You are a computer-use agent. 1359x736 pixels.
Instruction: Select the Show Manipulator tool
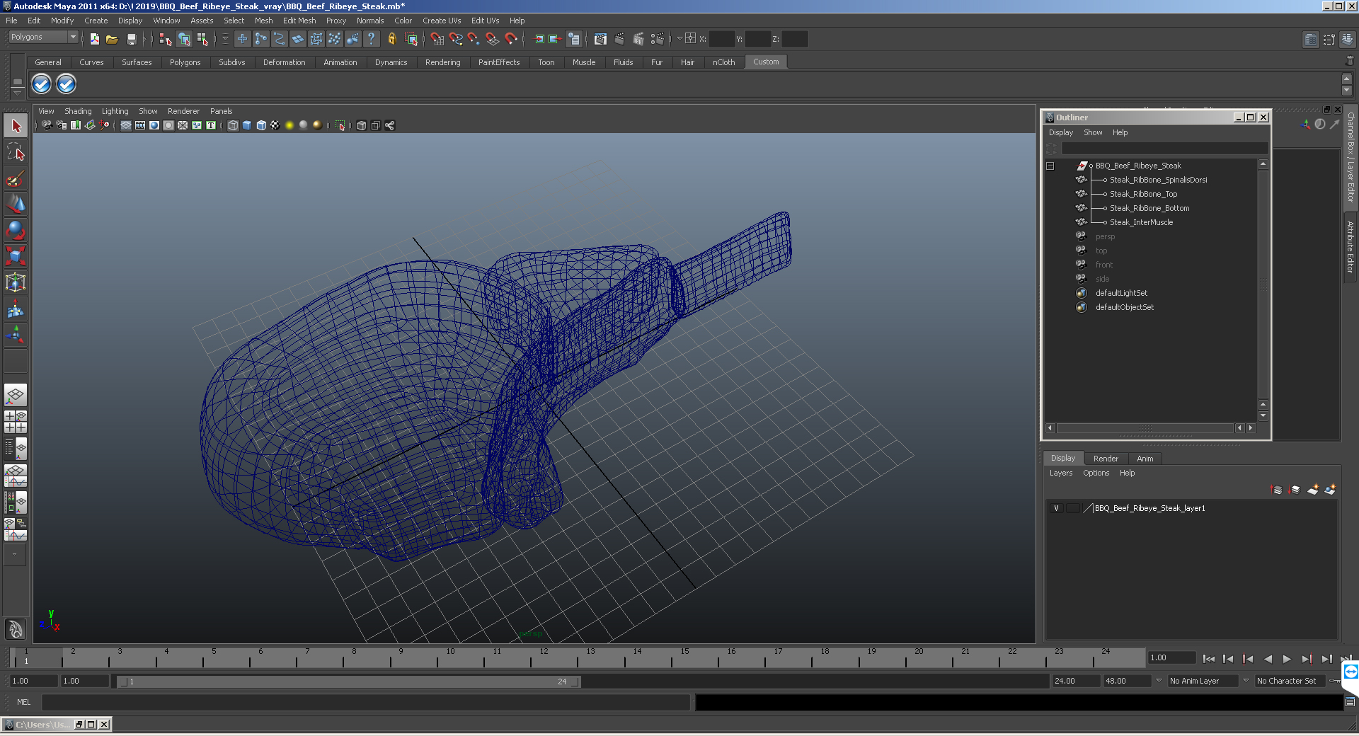(16, 335)
